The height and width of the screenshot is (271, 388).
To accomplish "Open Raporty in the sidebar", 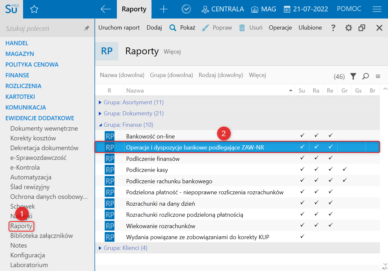I will click(x=21, y=226).
